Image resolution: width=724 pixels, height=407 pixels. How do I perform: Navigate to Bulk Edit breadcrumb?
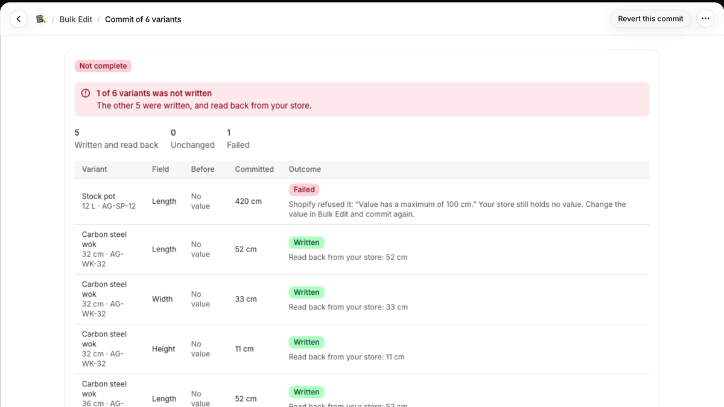pos(76,19)
